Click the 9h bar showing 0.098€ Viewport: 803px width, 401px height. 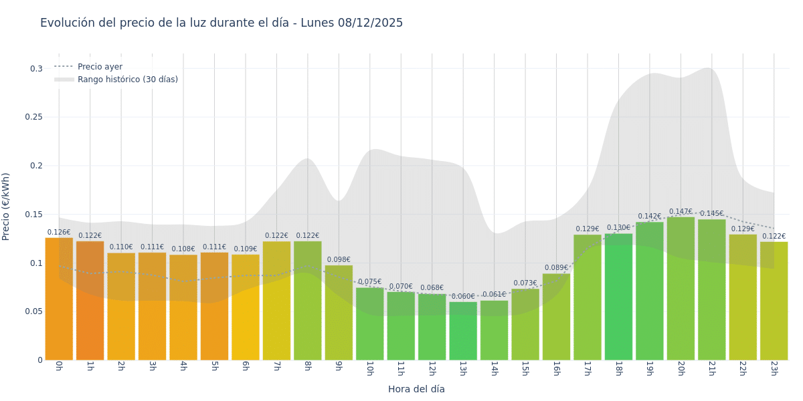(x=339, y=313)
